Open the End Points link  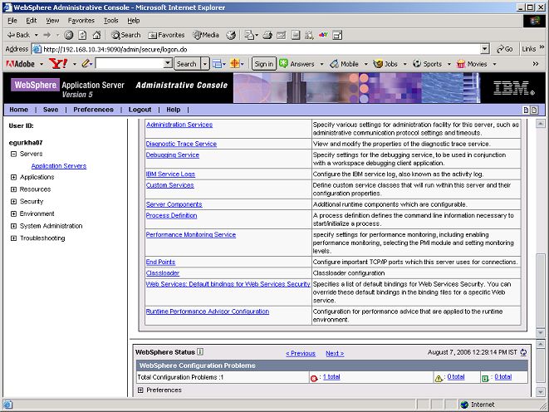coord(160,262)
